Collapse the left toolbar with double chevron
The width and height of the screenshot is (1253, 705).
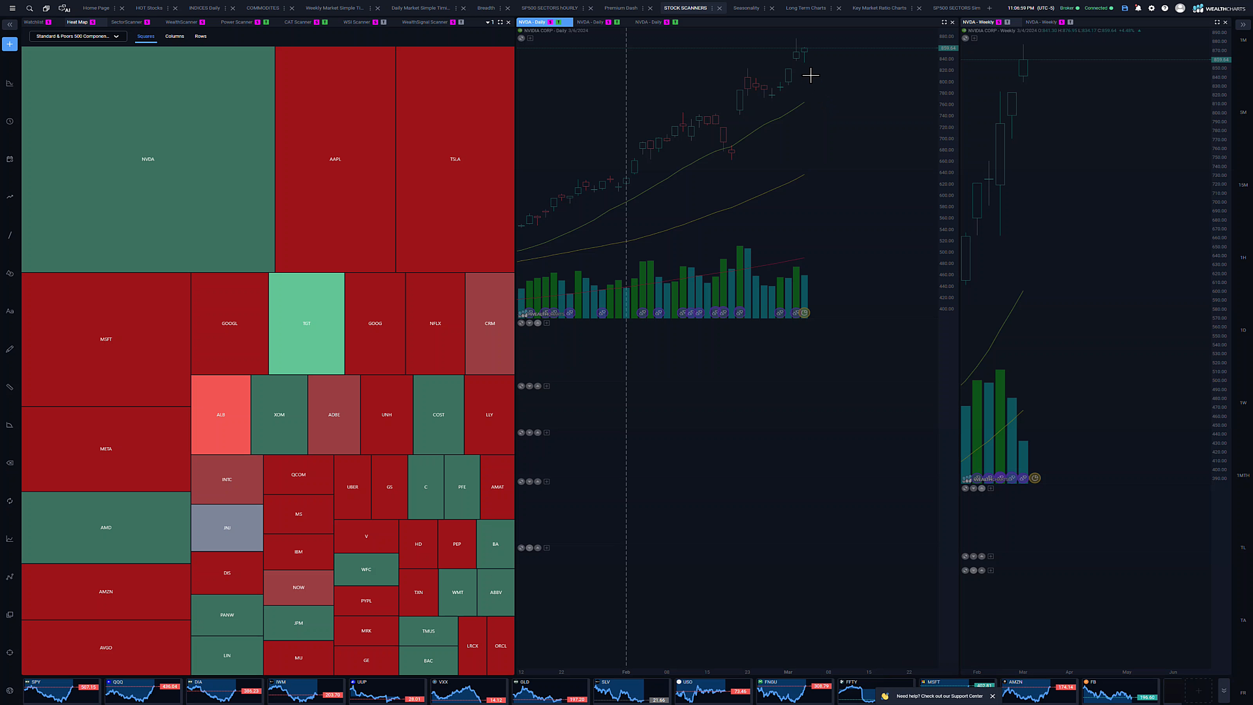coord(10,25)
